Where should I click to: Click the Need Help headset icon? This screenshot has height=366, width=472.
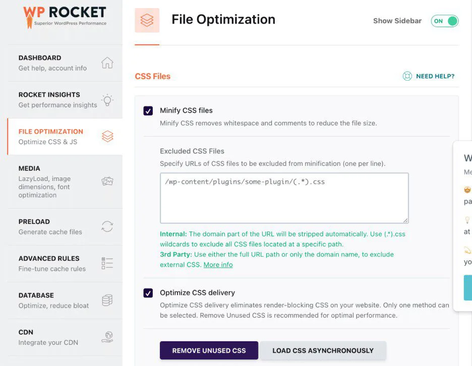pos(407,76)
